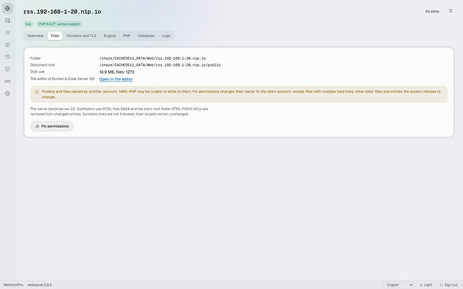Open the Domains and TLS tab
Viewport: 463px width, 289px height.
click(x=81, y=36)
